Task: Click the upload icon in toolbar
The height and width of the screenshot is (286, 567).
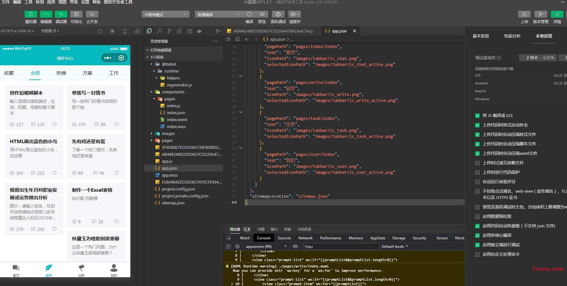Action: pos(524,14)
